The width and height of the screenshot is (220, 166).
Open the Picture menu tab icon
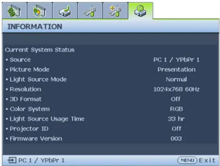click(x=40, y=11)
